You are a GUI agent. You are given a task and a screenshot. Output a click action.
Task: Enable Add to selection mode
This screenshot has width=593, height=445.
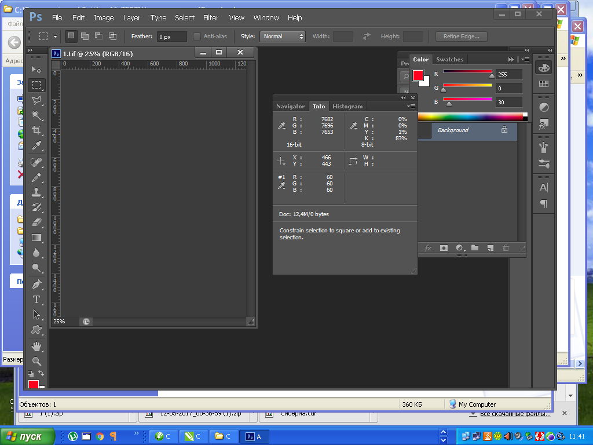pos(85,37)
